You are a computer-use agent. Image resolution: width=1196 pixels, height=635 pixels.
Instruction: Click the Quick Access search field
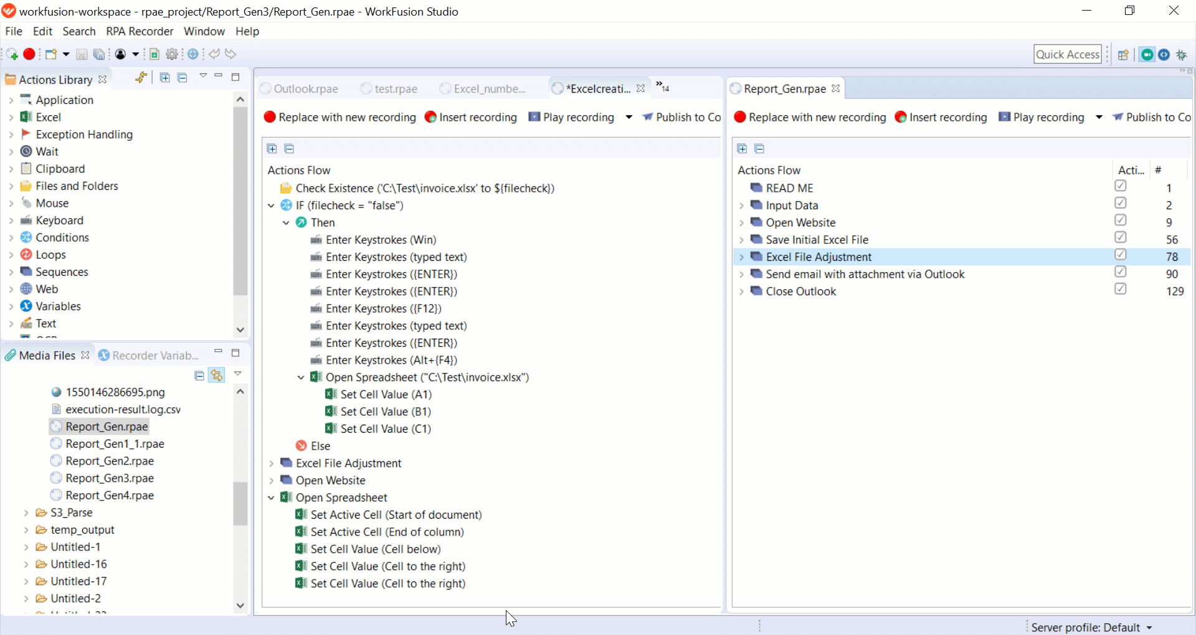pos(1068,54)
